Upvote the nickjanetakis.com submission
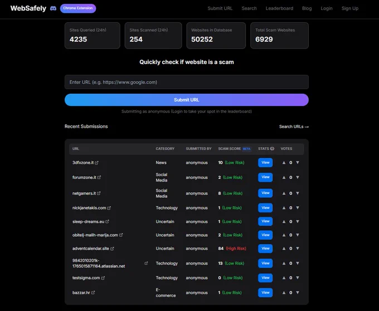Image resolution: width=379 pixels, height=311 pixels. click(284, 208)
